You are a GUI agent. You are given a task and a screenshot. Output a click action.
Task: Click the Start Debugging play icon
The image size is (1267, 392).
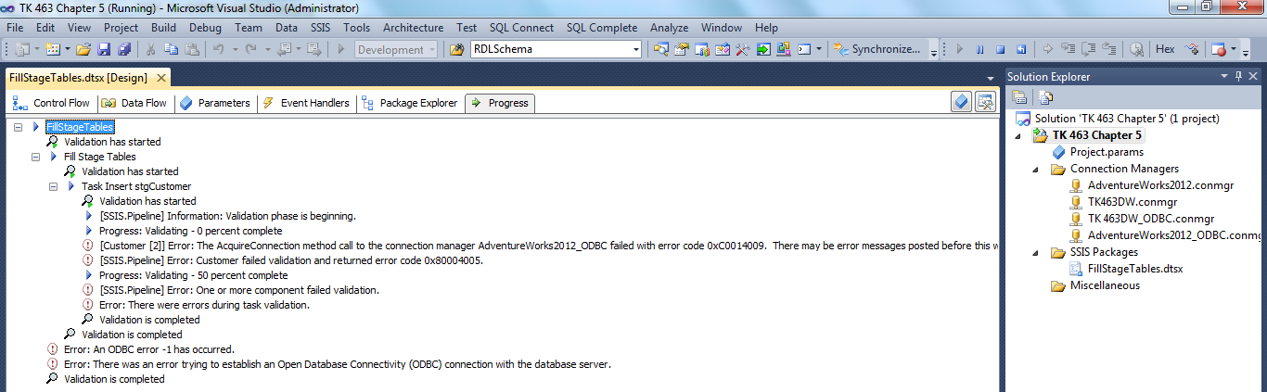pos(341,49)
